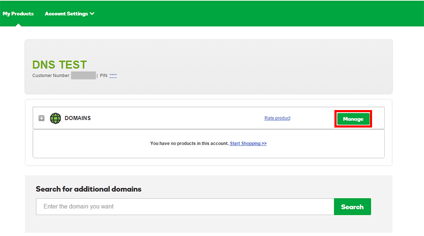Image resolution: width=424 pixels, height=236 pixels.
Task: Click the DOMAINS section label
Action: [77, 119]
